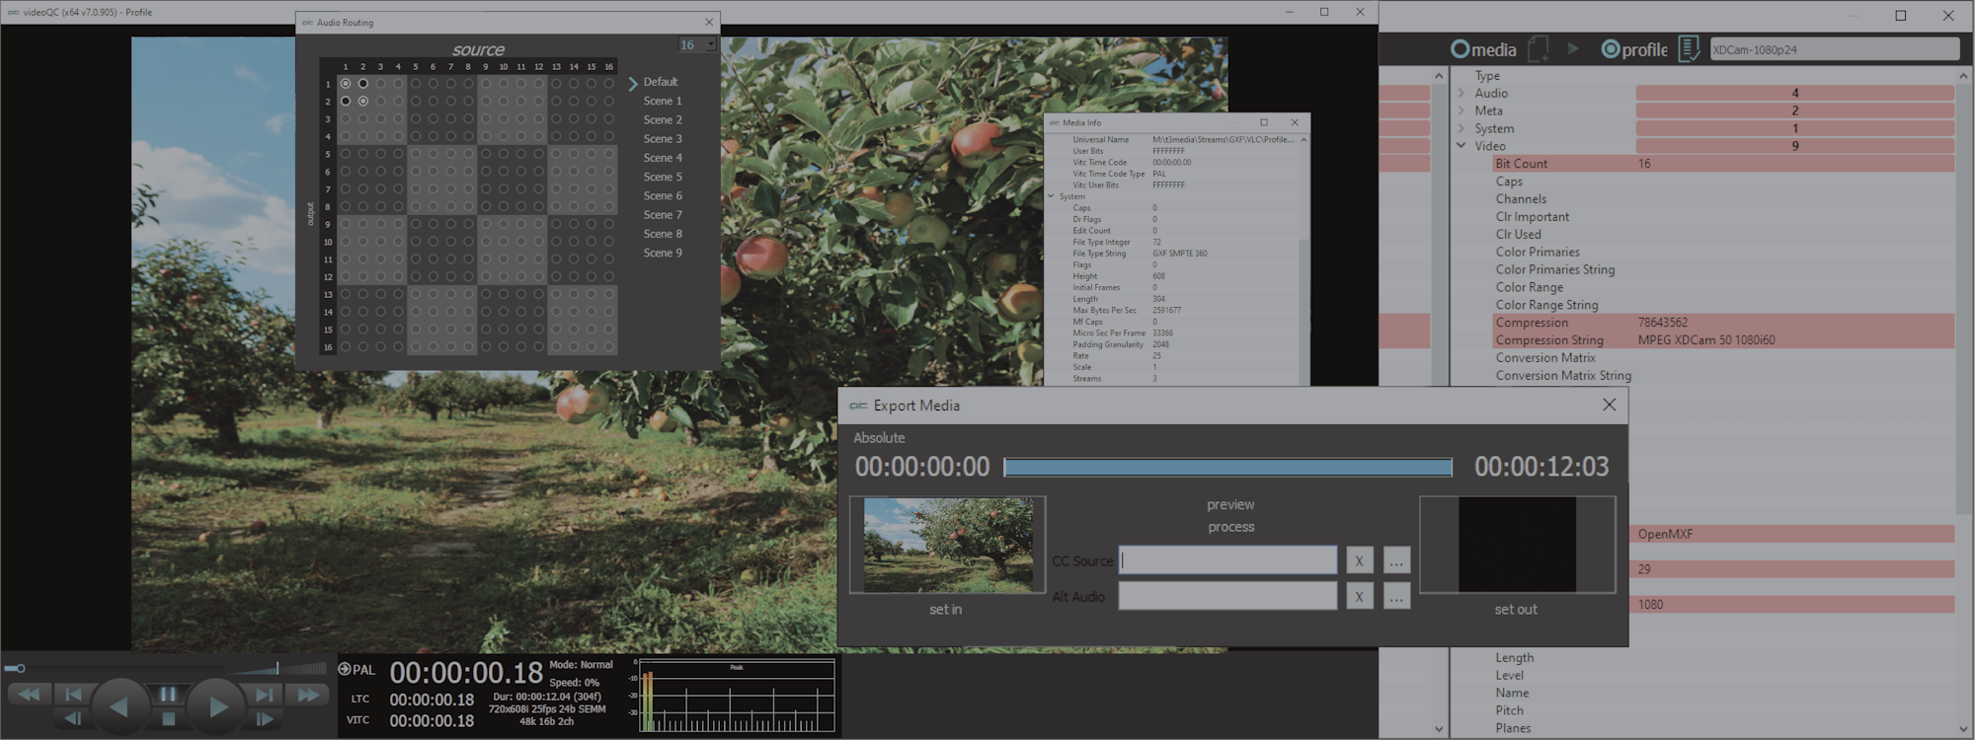Click the CC Source input field
The width and height of the screenshot is (1975, 740).
click(1227, 560)
